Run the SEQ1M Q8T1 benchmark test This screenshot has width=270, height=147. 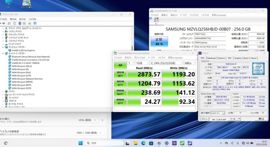click(120, 74)
